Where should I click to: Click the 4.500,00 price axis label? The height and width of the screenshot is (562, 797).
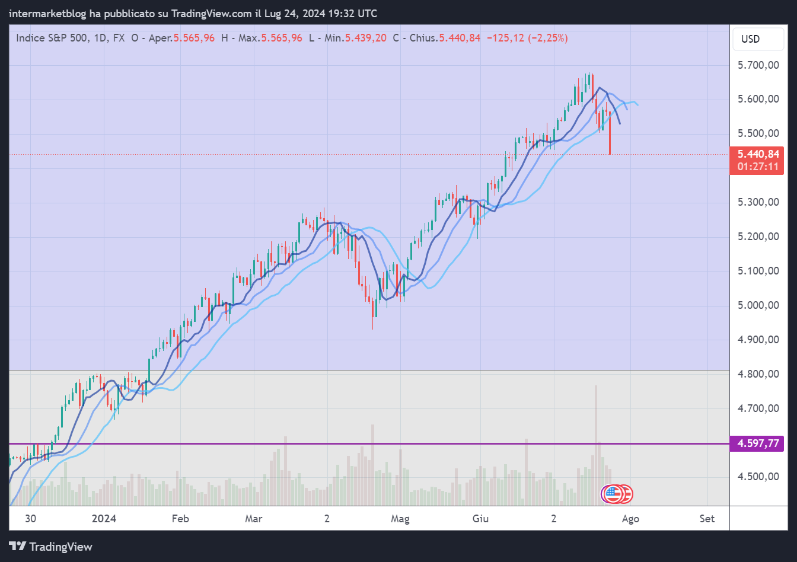[758, 477]
